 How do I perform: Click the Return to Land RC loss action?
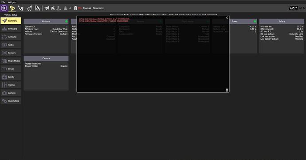pyautogui.click(x=296, y=34)
